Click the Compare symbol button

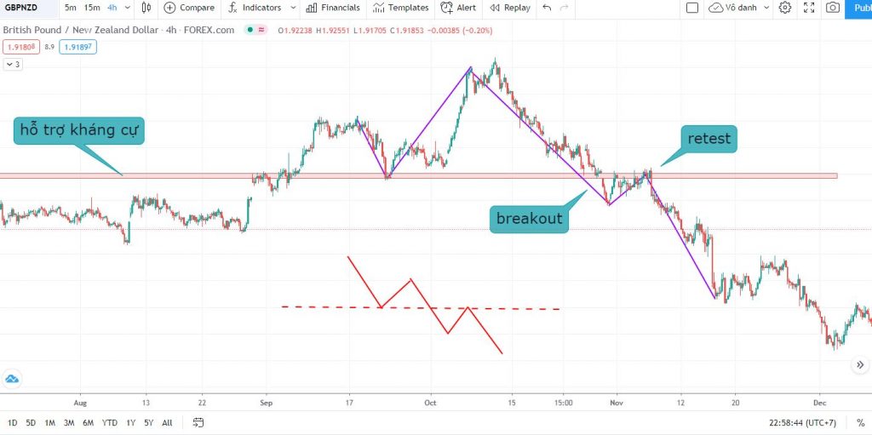[189, 8]
